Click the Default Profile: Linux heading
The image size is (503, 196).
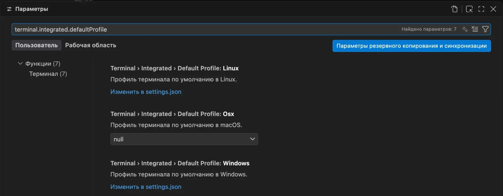[174, 68]
